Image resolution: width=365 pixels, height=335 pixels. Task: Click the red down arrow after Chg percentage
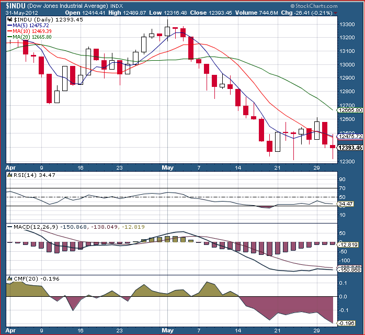tap(335, 13)
